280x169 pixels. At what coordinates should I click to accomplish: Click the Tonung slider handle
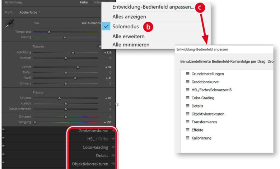point(65,37)
